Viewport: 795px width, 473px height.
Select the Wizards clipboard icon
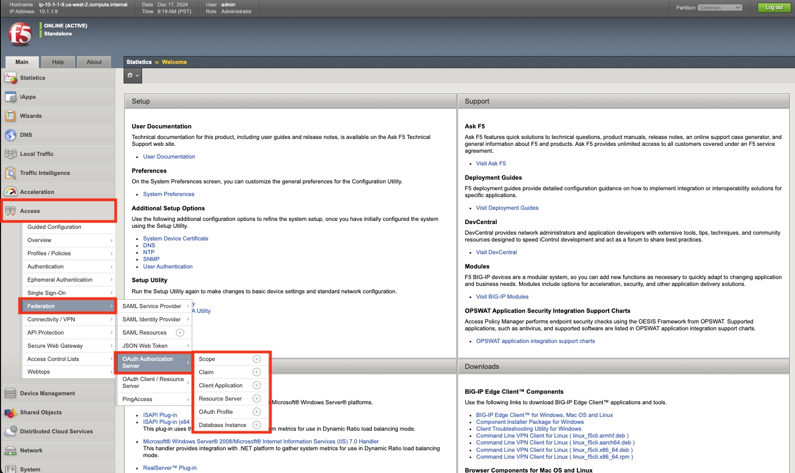[x=11, y=116]
